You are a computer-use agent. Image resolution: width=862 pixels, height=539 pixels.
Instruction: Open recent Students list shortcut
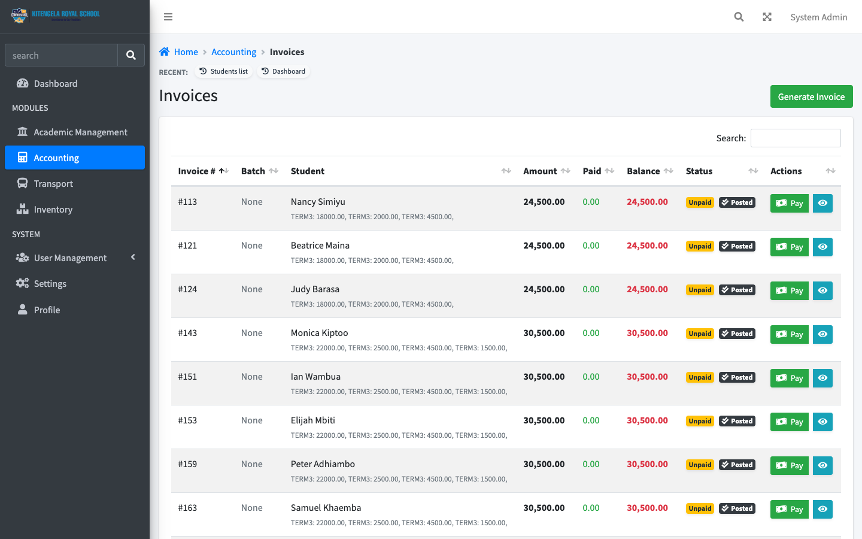coord(223,71)
